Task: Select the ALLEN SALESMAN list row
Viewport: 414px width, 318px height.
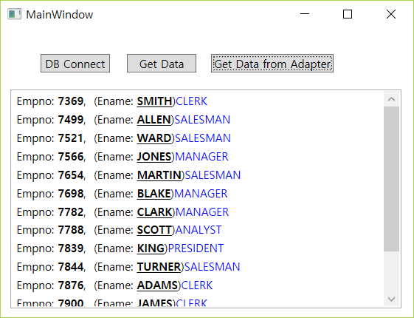Action: point(198,120)
